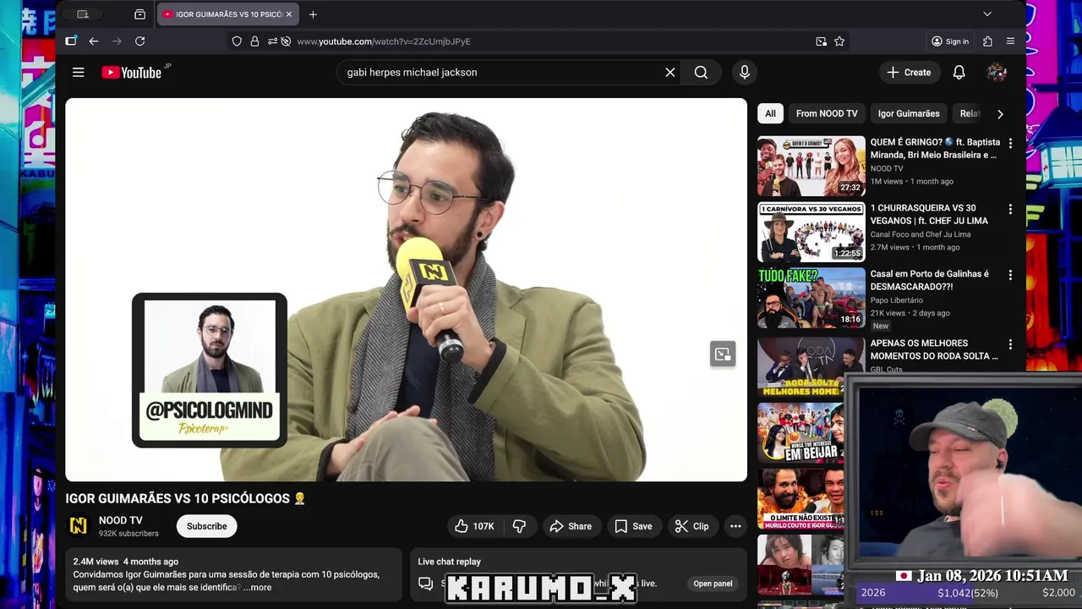Select the Igor Guimarães chip
This screenshot has width=1082, height=609.
[909, 113]
